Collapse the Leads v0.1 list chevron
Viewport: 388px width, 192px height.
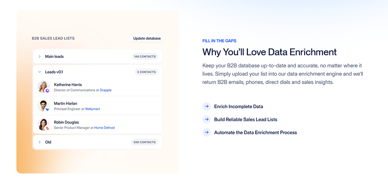coord(39,72)
